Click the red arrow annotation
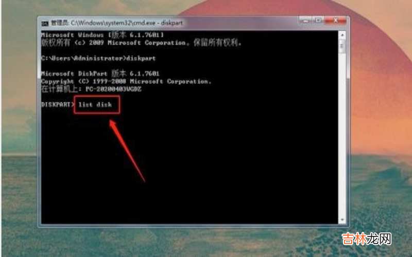This screenshot has height=257, width=412. tap(127, 151)
